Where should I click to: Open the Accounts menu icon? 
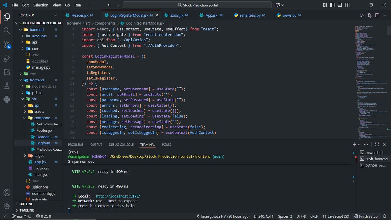[7, 193]
